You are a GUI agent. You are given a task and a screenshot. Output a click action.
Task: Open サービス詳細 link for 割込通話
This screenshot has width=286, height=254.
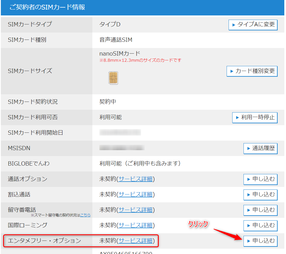coord(135,194)
